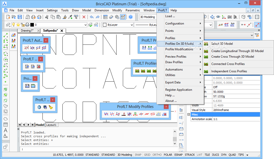Click last delete icon in ProfLT Modify Profiles
Viewport: 274px width, 159px height.
pyautogui.click(x=164, y=114)
